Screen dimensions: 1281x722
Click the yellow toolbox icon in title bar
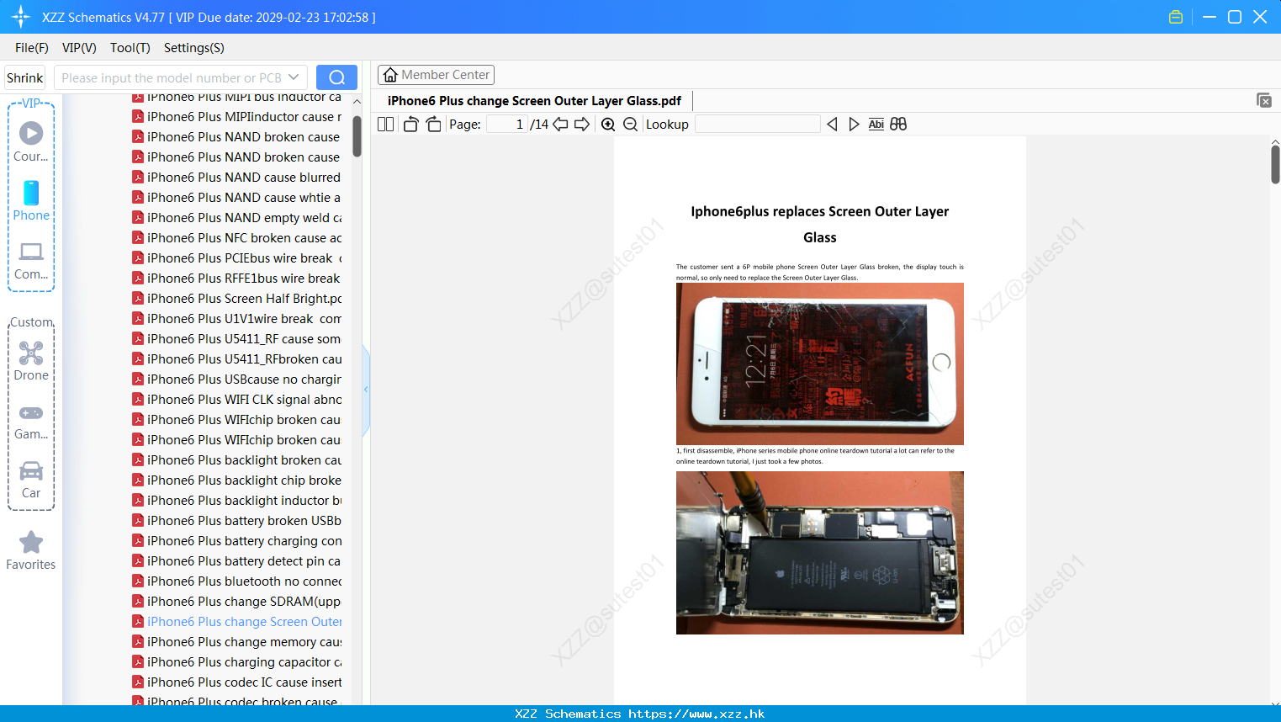[x=1176, y=17]
